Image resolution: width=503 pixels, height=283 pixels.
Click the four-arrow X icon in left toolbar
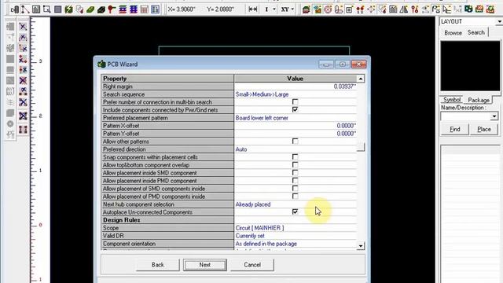tap(23, 116)
